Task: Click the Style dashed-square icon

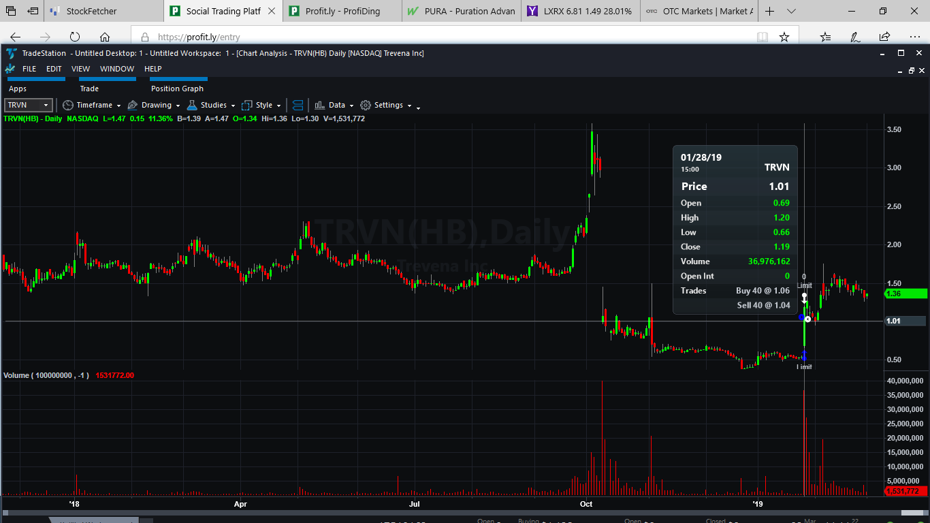Action: click(247, 106)
